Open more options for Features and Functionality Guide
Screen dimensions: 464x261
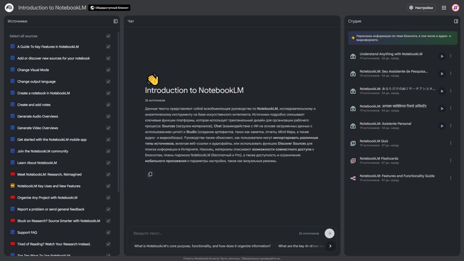(x=450, y=178)
